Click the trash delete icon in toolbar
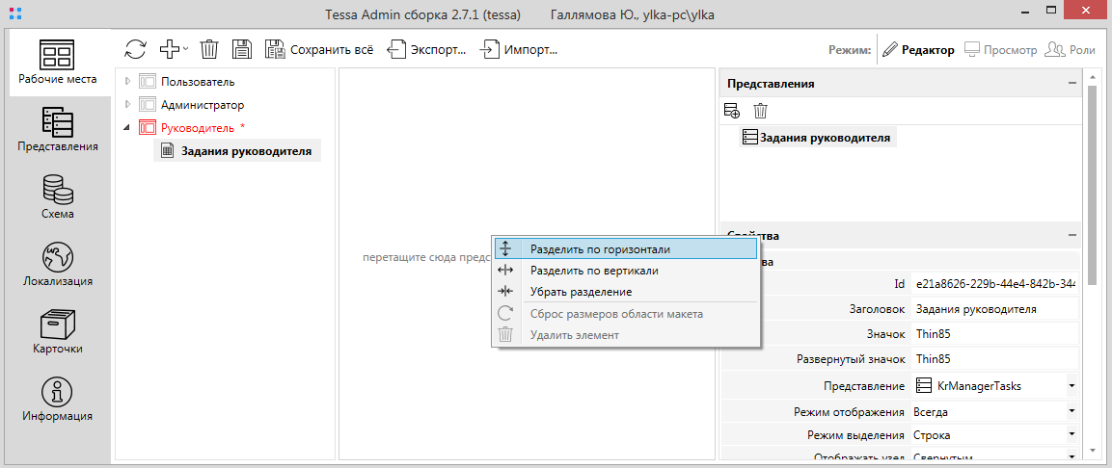The width and height of the screenshot is (1112, 468). coord(209,49)
